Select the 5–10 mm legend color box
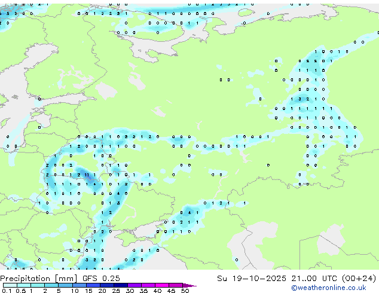 click(x=65, y=285)
